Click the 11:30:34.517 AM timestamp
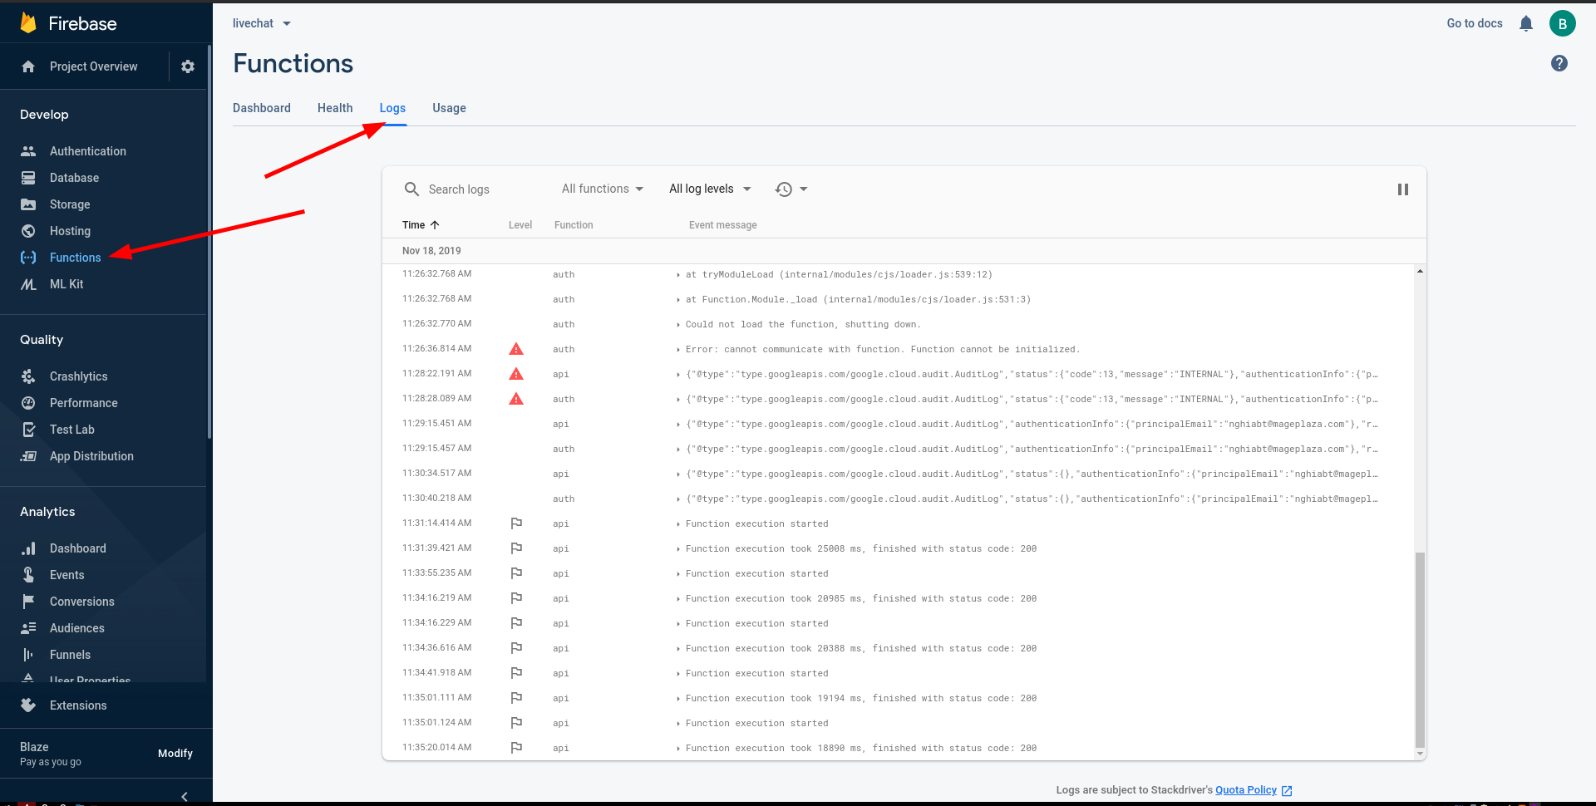 tap(436, 474)
